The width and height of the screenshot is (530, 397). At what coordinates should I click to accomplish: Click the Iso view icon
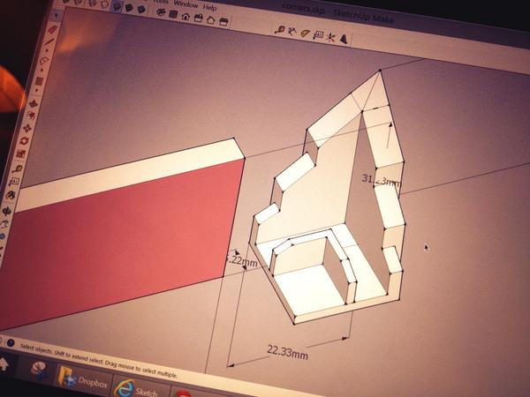point(162,11)
